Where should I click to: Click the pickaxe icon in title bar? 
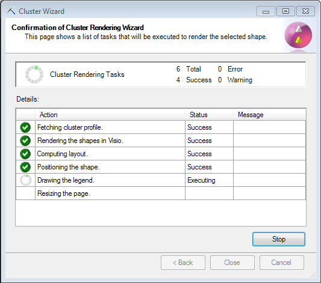click(11, 11)
